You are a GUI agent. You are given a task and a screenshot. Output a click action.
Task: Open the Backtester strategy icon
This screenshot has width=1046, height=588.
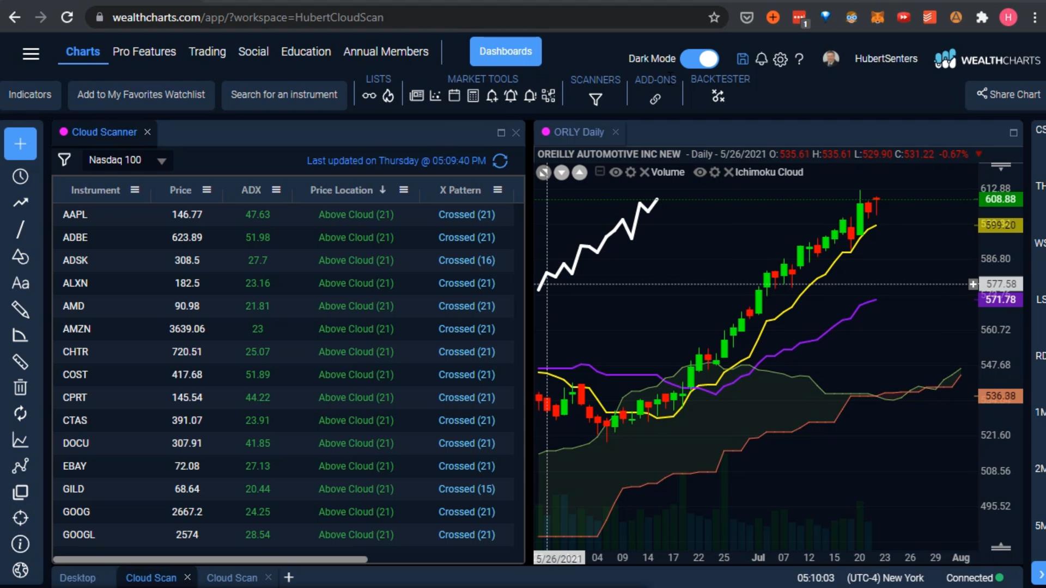[x=718, y=96]
